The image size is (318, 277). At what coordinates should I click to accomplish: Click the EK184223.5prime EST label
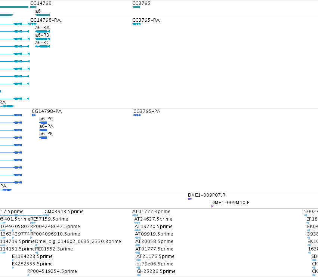coord(32,256)
